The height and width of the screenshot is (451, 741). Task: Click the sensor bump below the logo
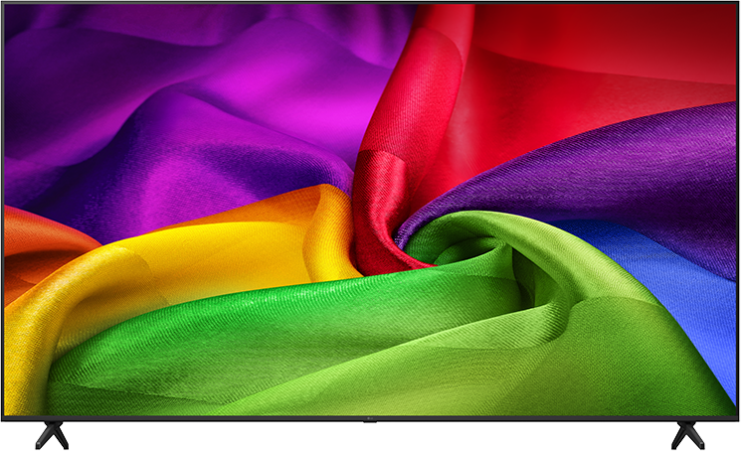(x=370, y=421)
